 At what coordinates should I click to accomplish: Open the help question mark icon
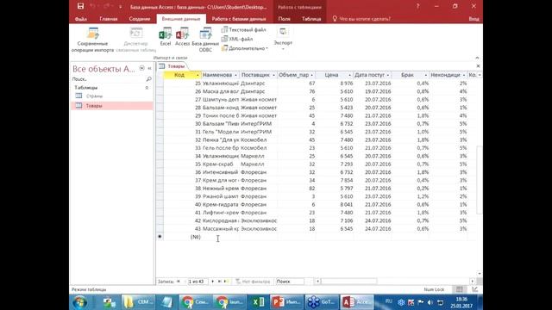point(417,6)
